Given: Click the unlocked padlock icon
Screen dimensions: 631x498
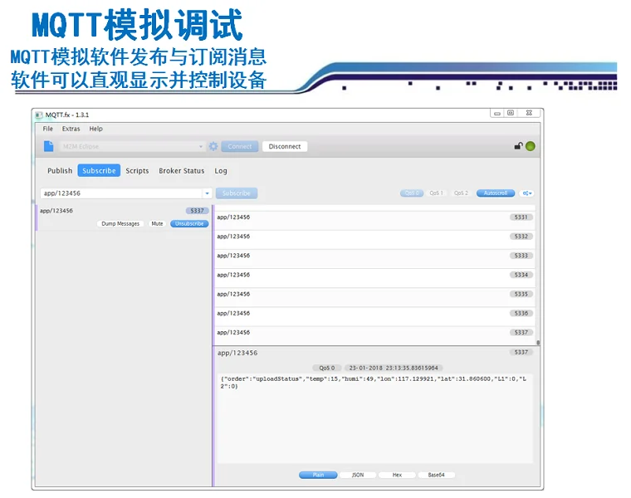Looking at the screenshot, I should click(518, 146).
